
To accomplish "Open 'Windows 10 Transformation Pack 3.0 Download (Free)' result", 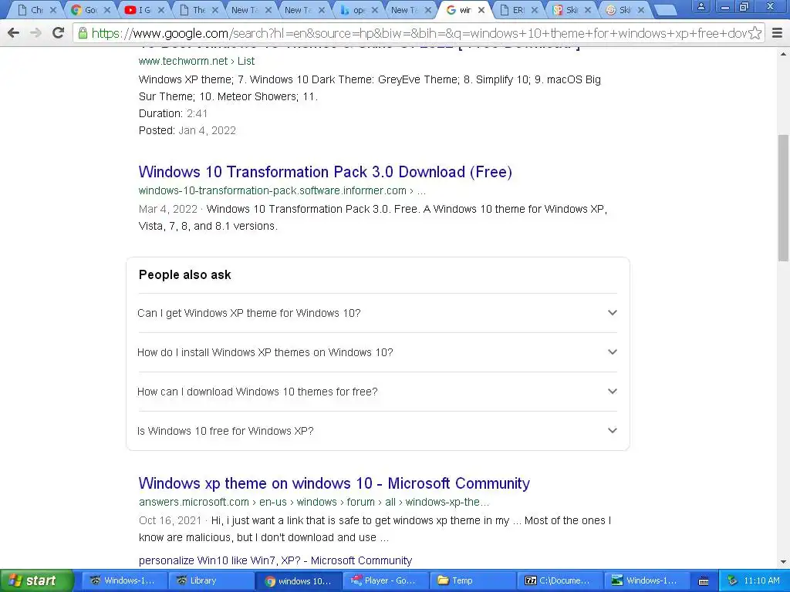I will 325,172.
